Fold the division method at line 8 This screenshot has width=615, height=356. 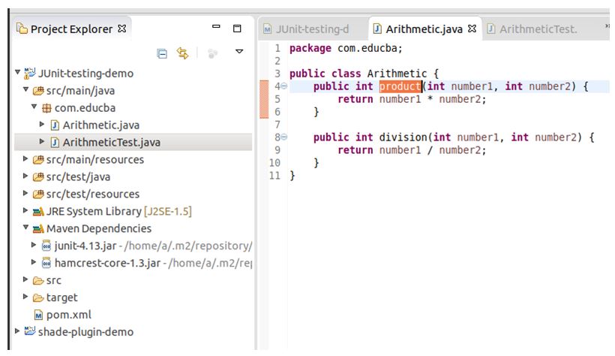tap(284, 137)
